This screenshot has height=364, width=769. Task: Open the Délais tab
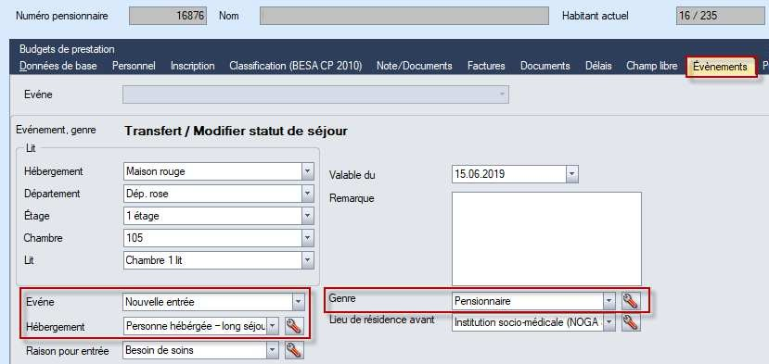(x=598, y=66)
